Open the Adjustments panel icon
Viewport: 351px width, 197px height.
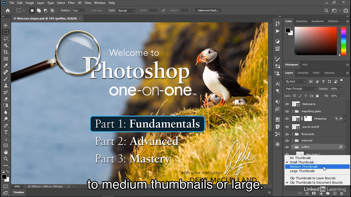coord(278,41)
